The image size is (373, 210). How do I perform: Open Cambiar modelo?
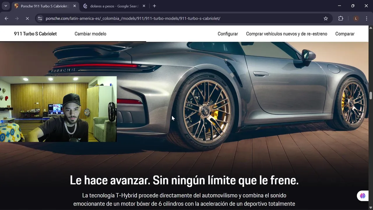pyautogui.click(x=90, y=34)
